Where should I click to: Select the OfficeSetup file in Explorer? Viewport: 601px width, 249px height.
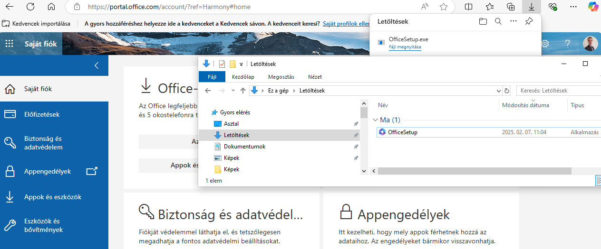tap(402, 132)
